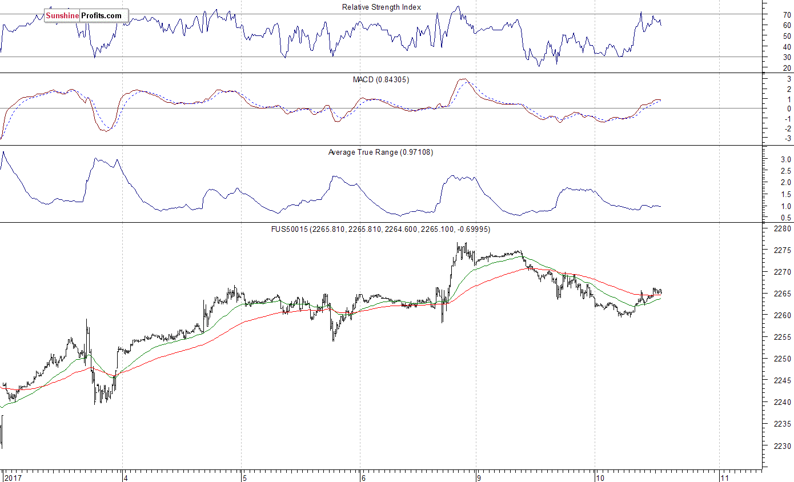
Task: Click the -3 value on the MACD axis
Action: (788, 139)
